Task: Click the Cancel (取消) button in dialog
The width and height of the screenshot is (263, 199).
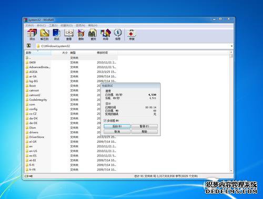Action: pyautogui.click(x=117, y=131)
